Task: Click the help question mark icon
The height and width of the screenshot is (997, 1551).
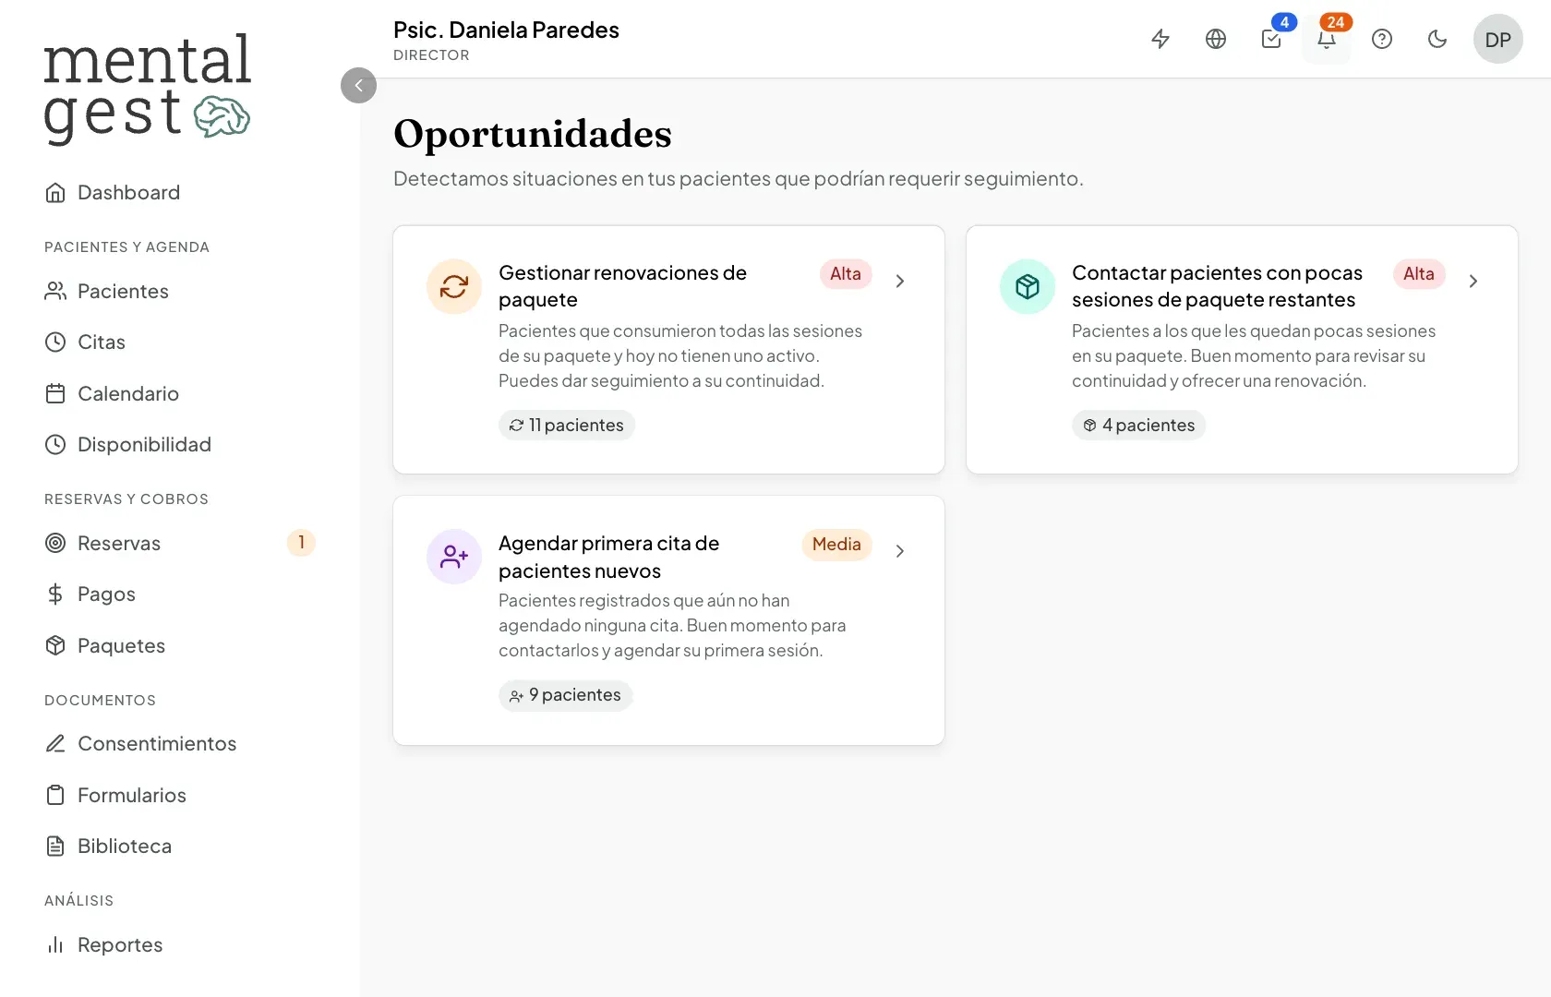Action: [1382, 39]
